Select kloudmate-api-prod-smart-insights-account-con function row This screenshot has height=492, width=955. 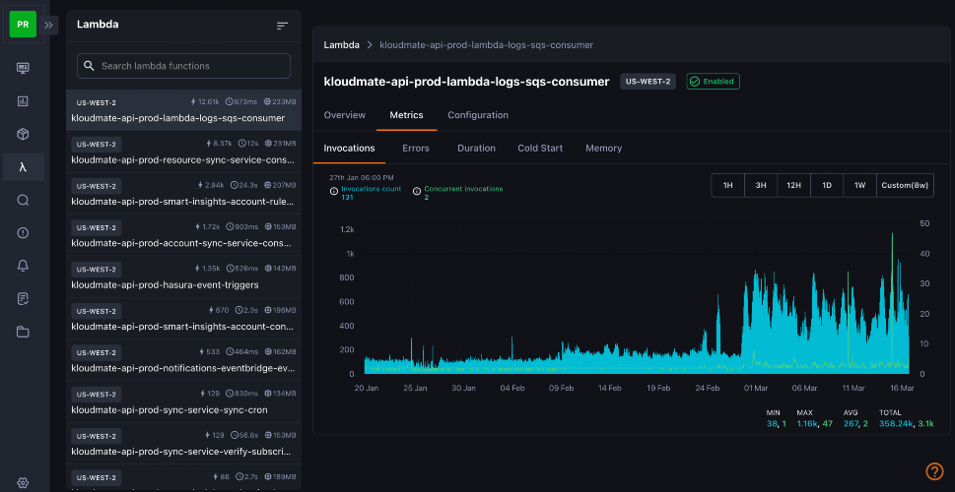(183, 319)
